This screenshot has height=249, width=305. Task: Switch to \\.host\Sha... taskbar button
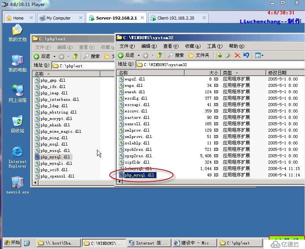click(x=59, y=243)
